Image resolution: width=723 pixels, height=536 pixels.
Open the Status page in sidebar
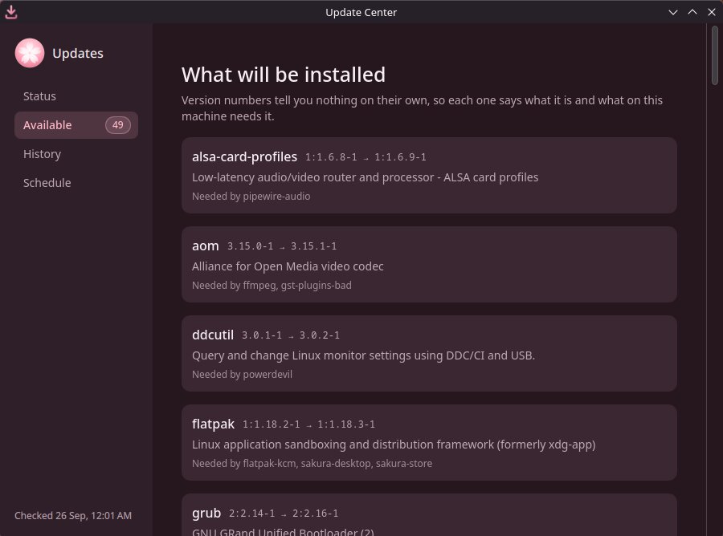click(x=76, y=96)
